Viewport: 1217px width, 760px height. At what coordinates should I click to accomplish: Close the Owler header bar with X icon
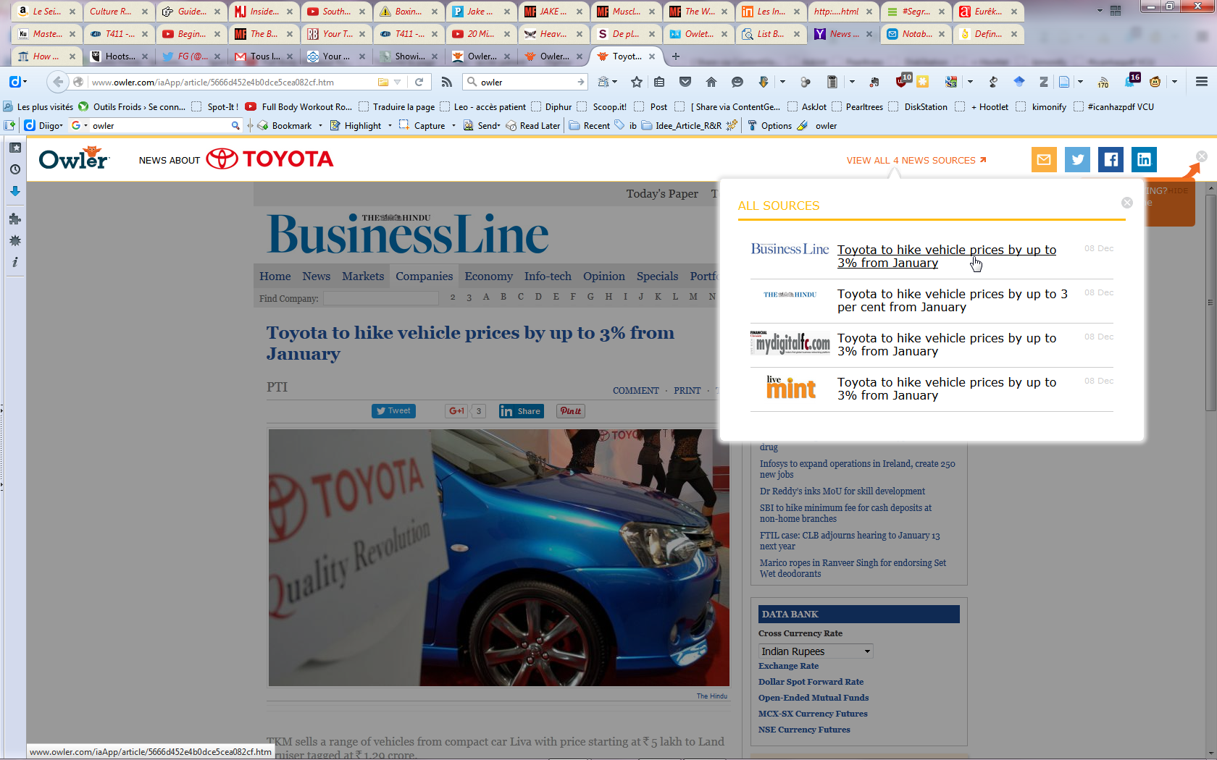(x=1202, y=156)
